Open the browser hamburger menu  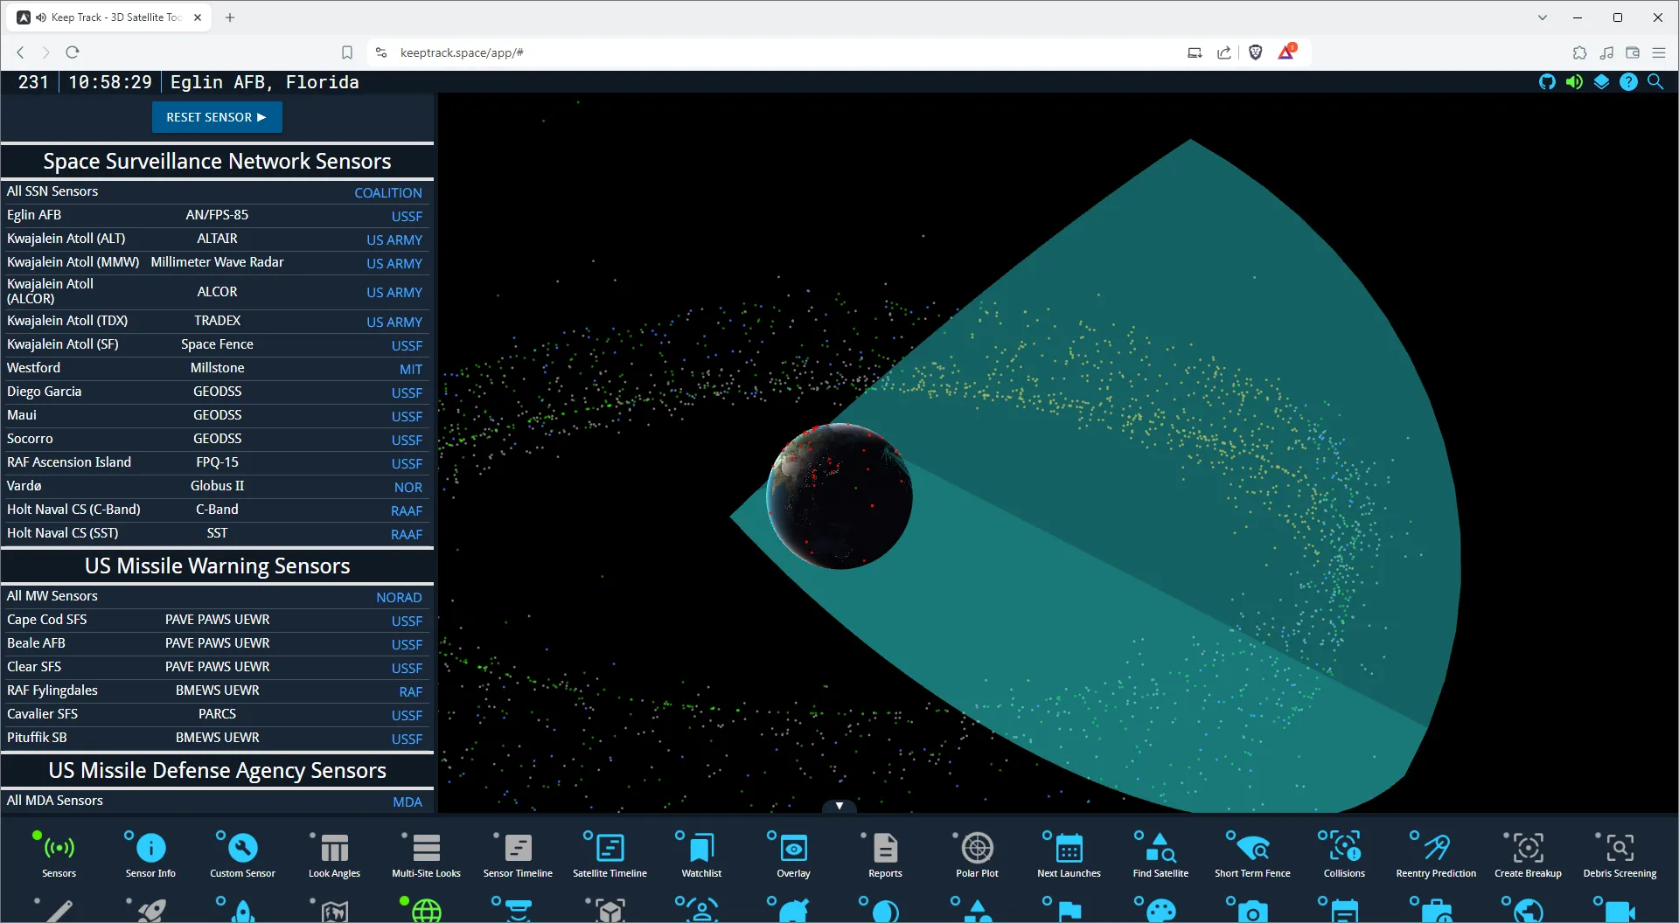[x=1658, y=52]
